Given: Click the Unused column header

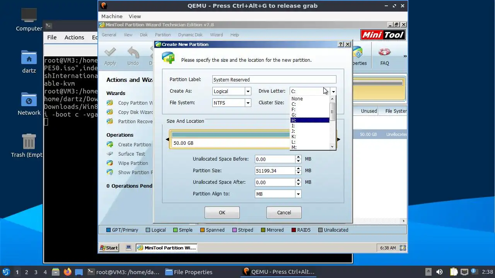Looking at the screenshot, I should point(369,111).
